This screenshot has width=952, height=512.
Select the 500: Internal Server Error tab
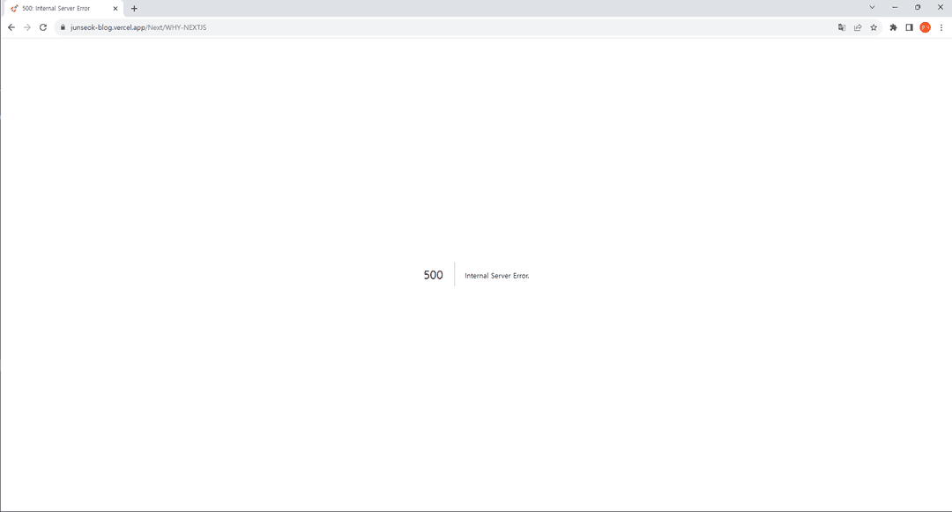(57, 8)
